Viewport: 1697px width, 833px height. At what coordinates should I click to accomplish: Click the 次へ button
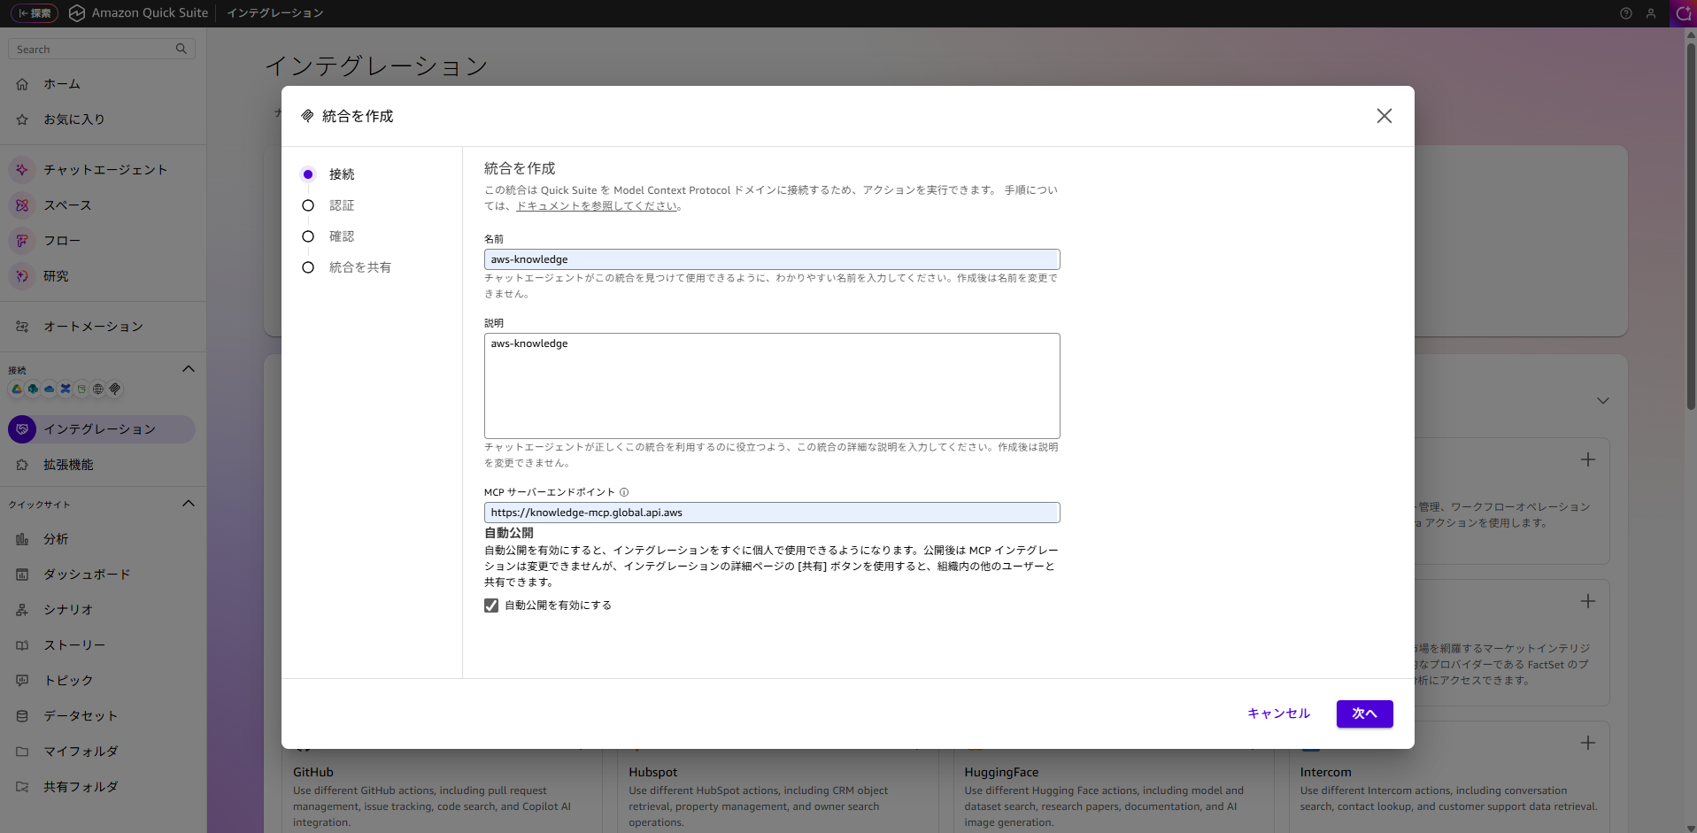(x=1364, y=713)
